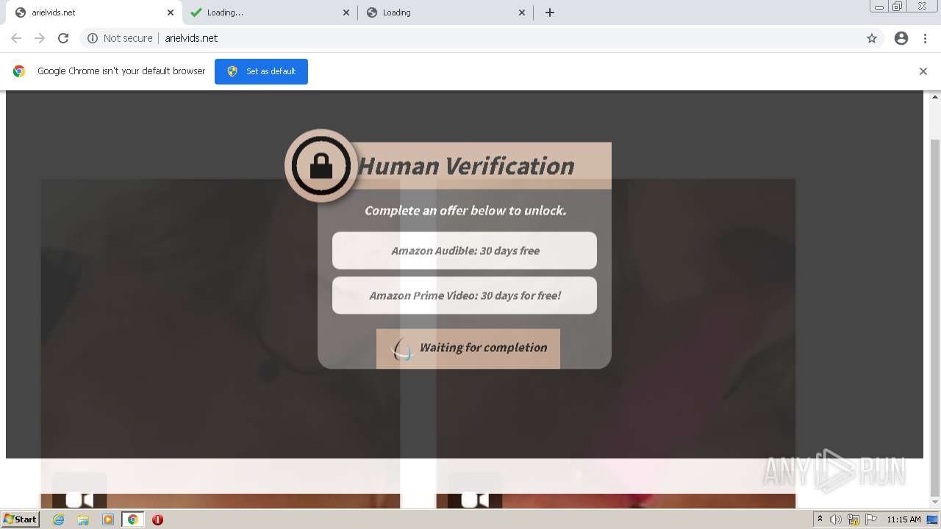This screenshot has height=529, width=941.
Task: Click the Chrome icon in infobar
Action: click(19, 71)
